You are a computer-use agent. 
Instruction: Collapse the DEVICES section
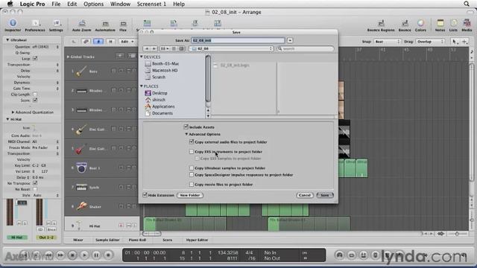click(x=142, y=57)
